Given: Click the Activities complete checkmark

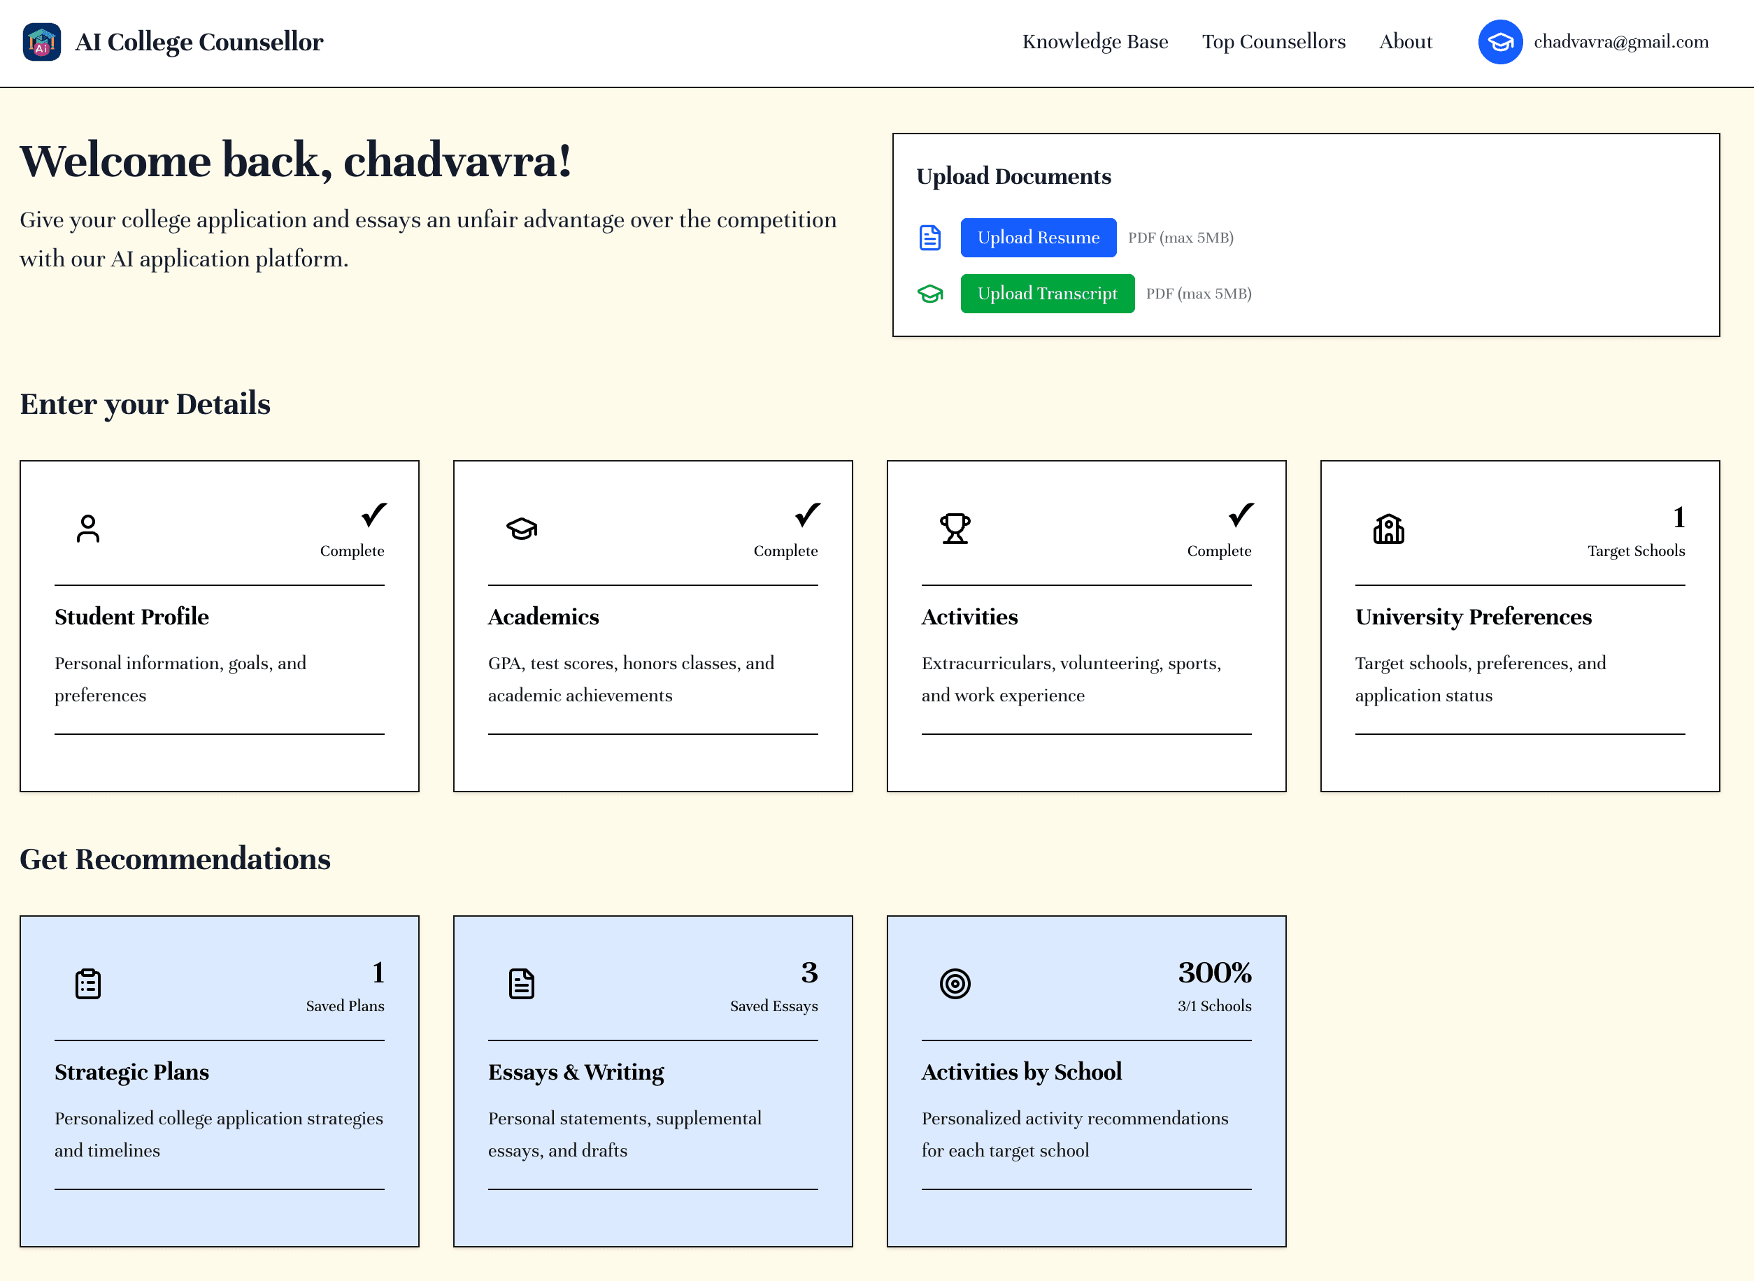Looking at the screenshot, I should [x=1241, y=515].
